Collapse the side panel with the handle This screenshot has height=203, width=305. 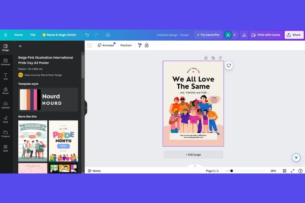pos(85,108)
